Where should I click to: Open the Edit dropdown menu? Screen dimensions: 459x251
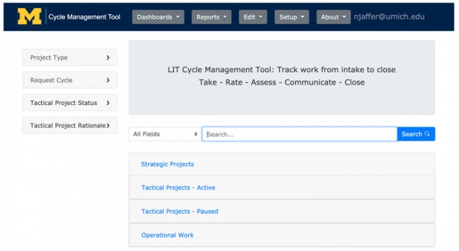point(253,17)
